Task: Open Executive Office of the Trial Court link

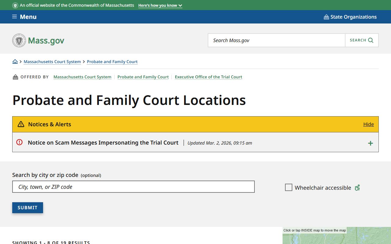Action: [208, 77]
